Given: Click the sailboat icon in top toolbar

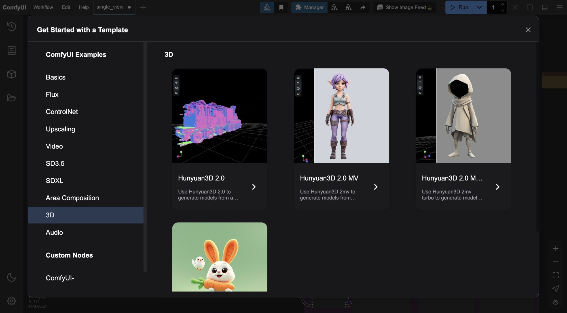Looking at the screenshot, I should [267, 7].
